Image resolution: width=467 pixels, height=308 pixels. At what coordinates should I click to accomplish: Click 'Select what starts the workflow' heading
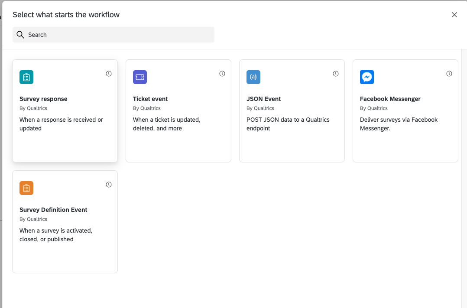66,15
